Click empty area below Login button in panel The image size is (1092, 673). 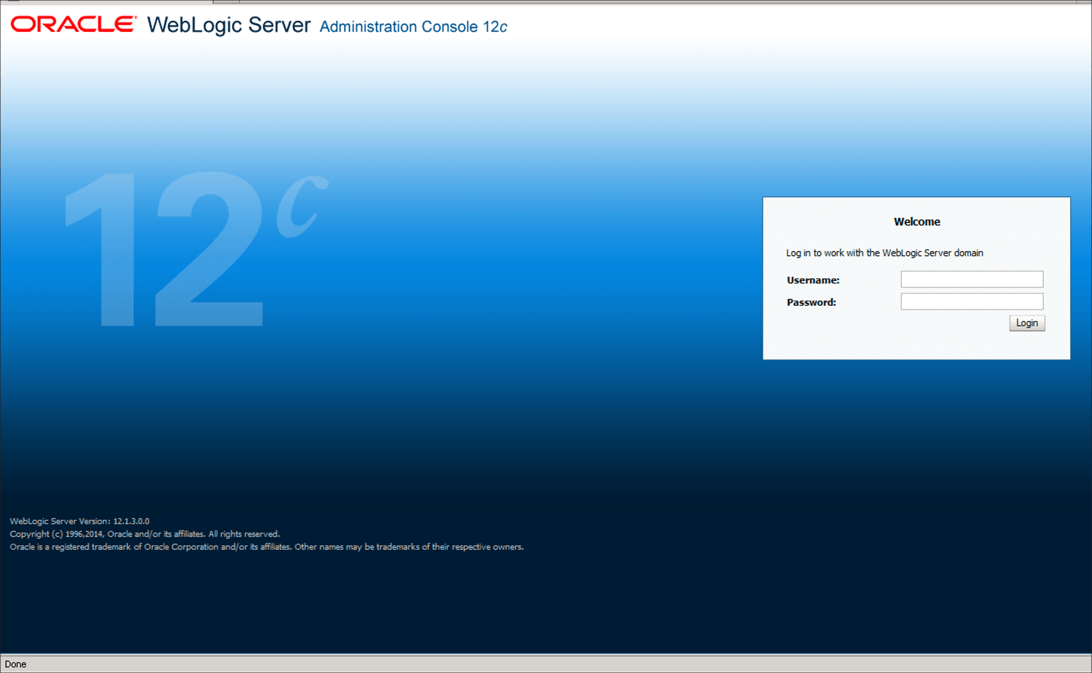[917, 345]
